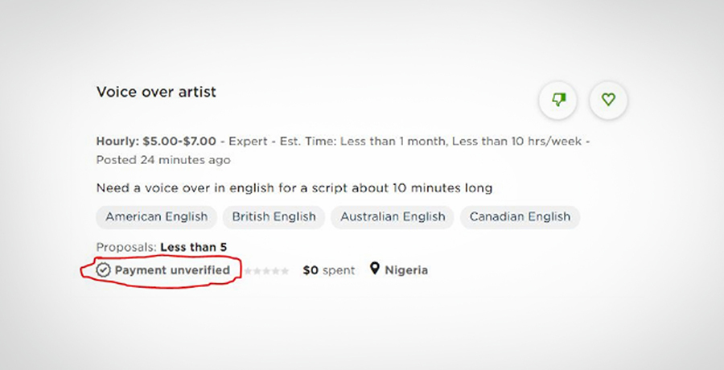Click the Payment unverified text
Viewport: 724px width, 370px height.
(x=172, y=270)
